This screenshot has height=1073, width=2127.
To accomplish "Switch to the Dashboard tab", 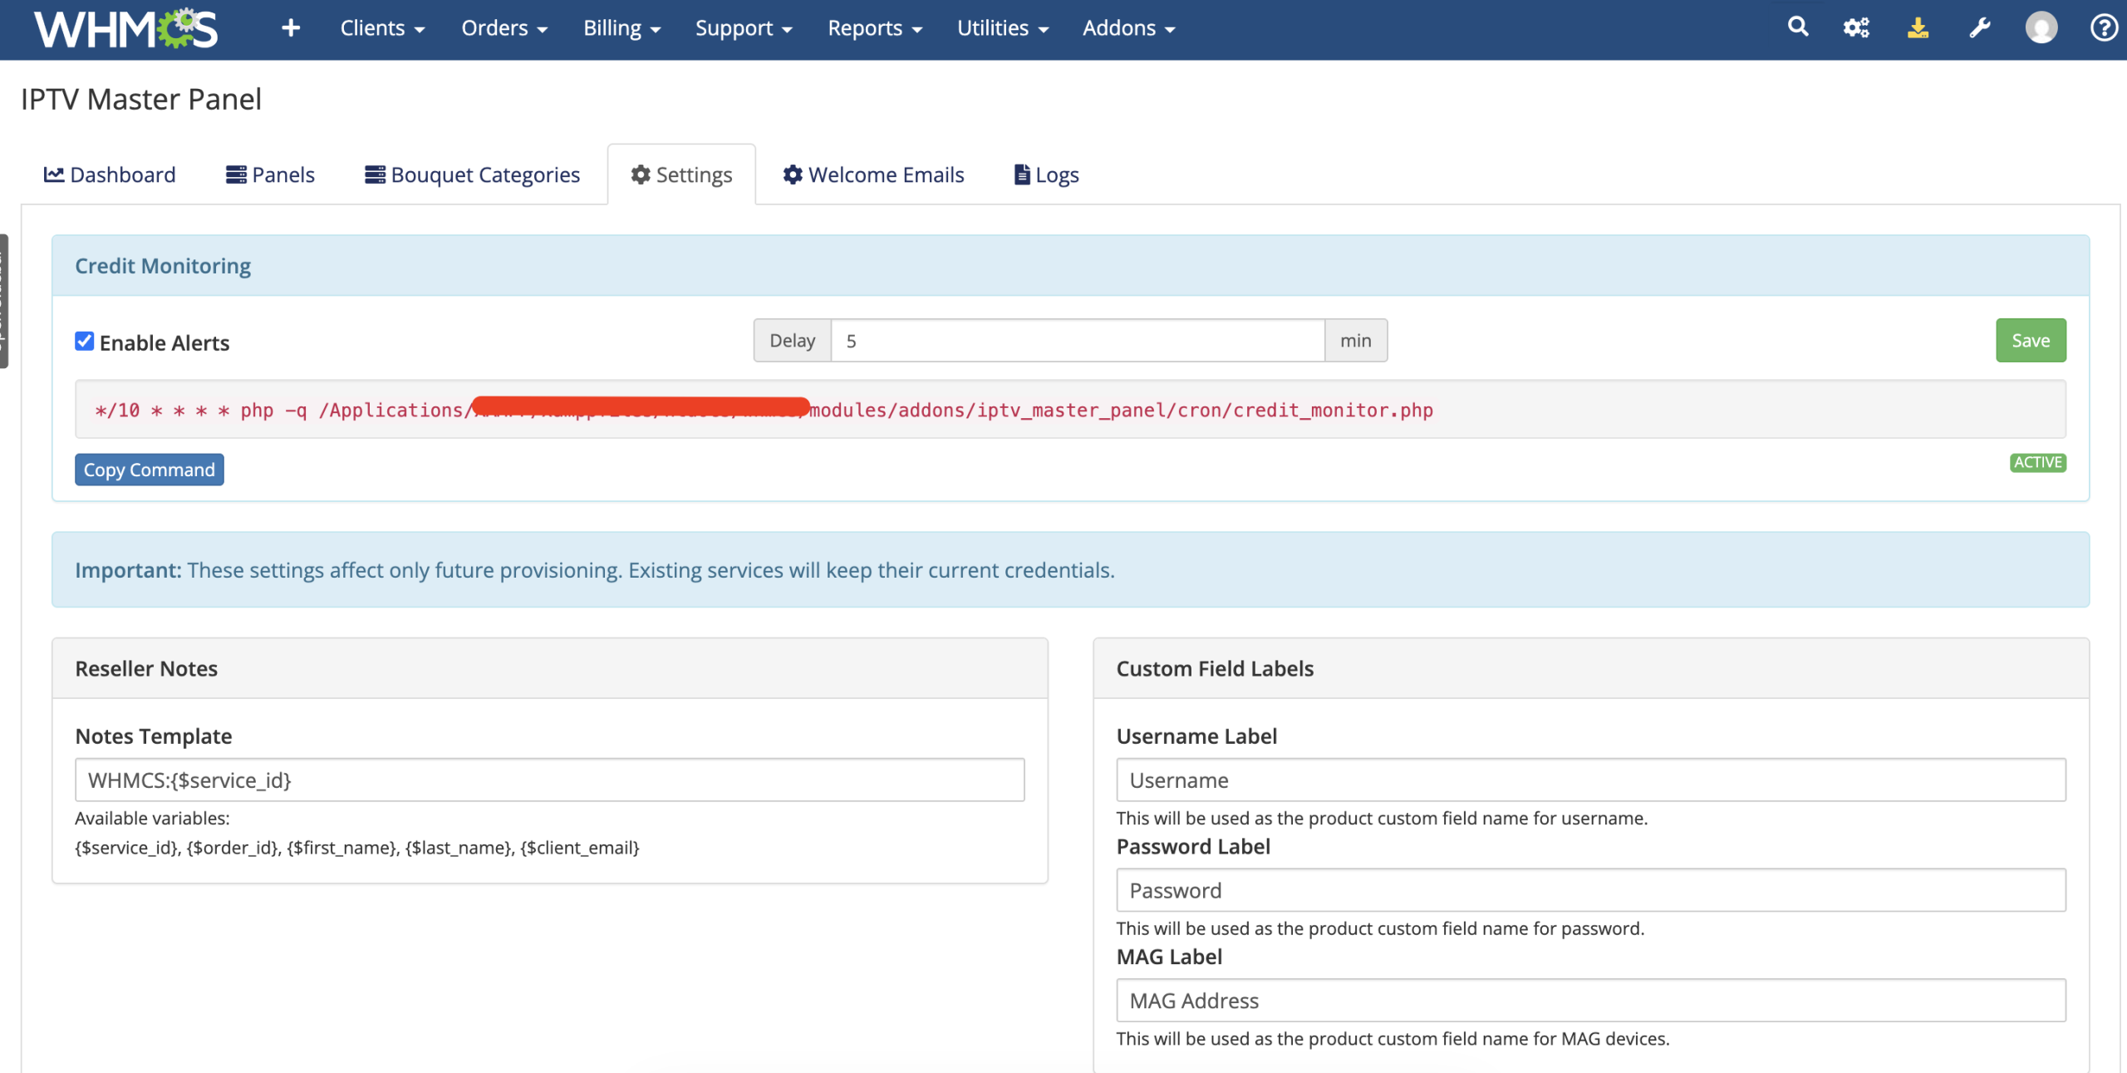I will (x=110, y=175).
